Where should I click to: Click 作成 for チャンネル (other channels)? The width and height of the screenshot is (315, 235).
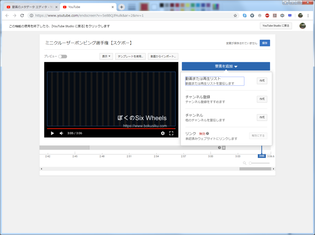(x=262, y=117)
